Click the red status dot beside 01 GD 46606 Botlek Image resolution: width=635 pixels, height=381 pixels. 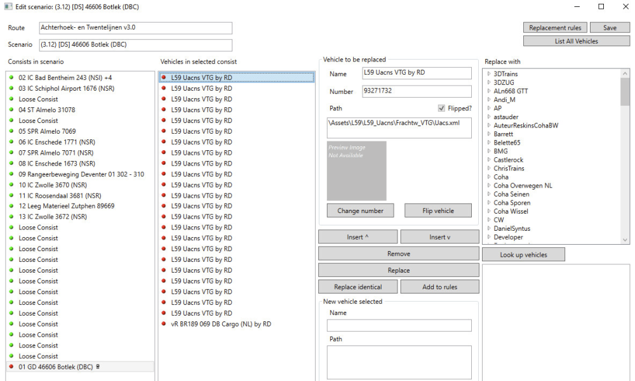coord(11,367)
